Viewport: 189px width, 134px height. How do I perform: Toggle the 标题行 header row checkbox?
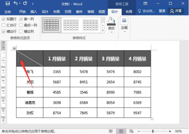[4, 19]
